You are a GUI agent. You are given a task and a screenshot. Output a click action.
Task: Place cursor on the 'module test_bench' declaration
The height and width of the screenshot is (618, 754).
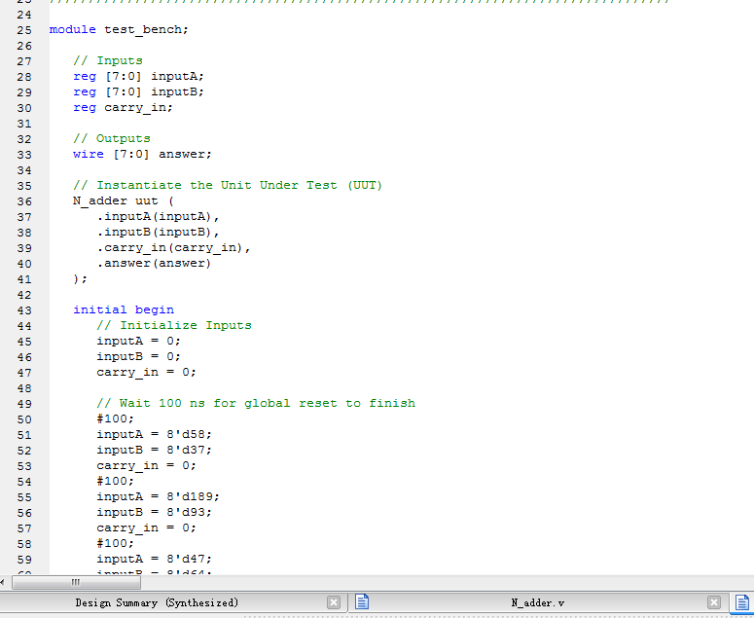pos(119,29)
